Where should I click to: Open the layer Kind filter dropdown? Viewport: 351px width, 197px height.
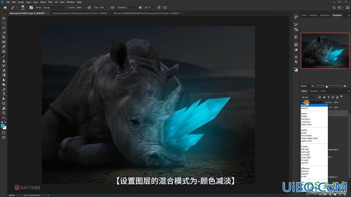pos(309,97)
